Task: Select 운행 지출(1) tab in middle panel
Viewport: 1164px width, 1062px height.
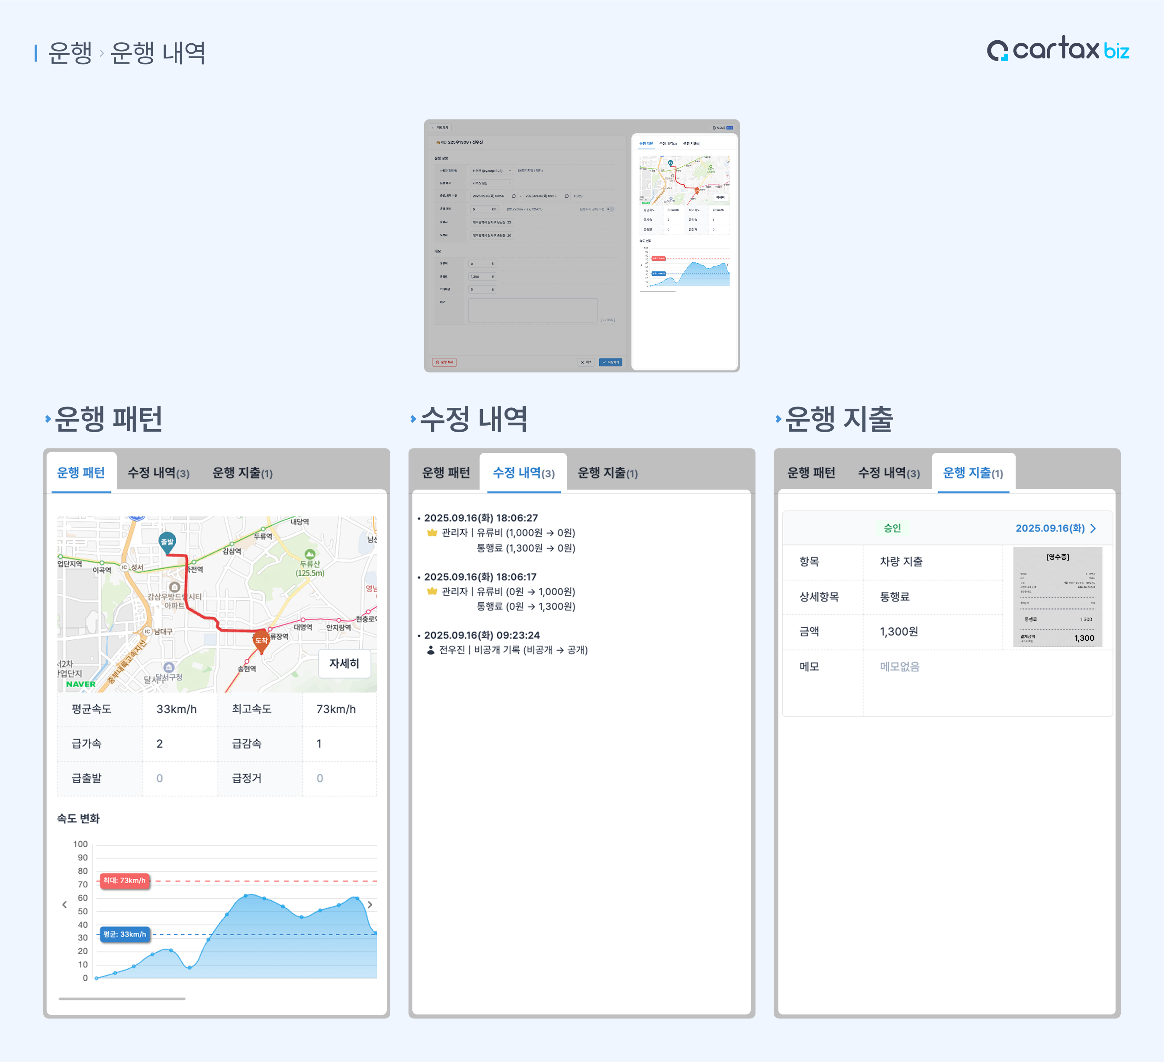Action: 608,473
